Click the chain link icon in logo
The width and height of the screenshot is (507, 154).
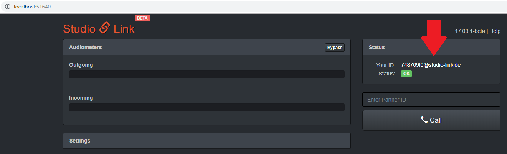coord(105,28)
